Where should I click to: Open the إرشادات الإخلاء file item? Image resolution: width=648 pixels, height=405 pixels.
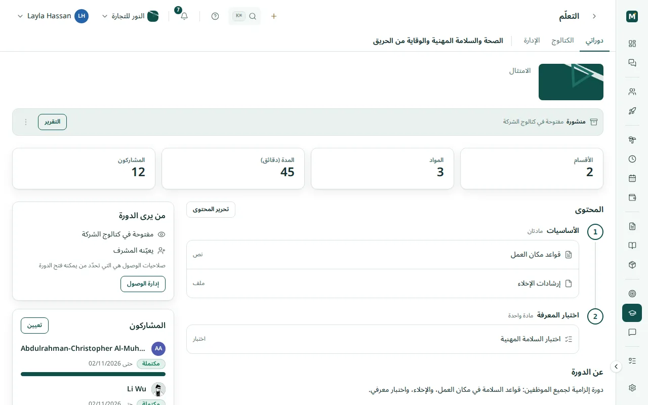382,283
